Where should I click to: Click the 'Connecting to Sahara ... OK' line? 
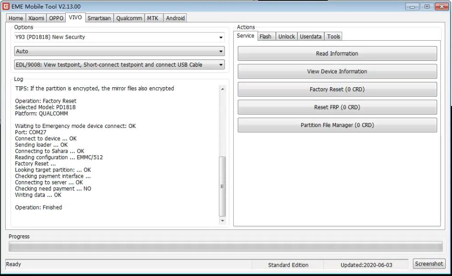point(49,151)
